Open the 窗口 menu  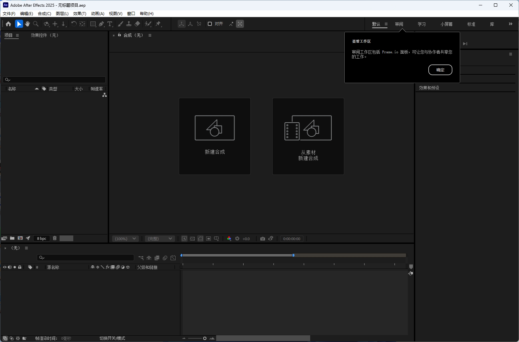pos(131,14)
